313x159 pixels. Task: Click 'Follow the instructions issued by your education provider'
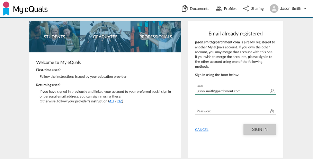(x=83, y=76)
